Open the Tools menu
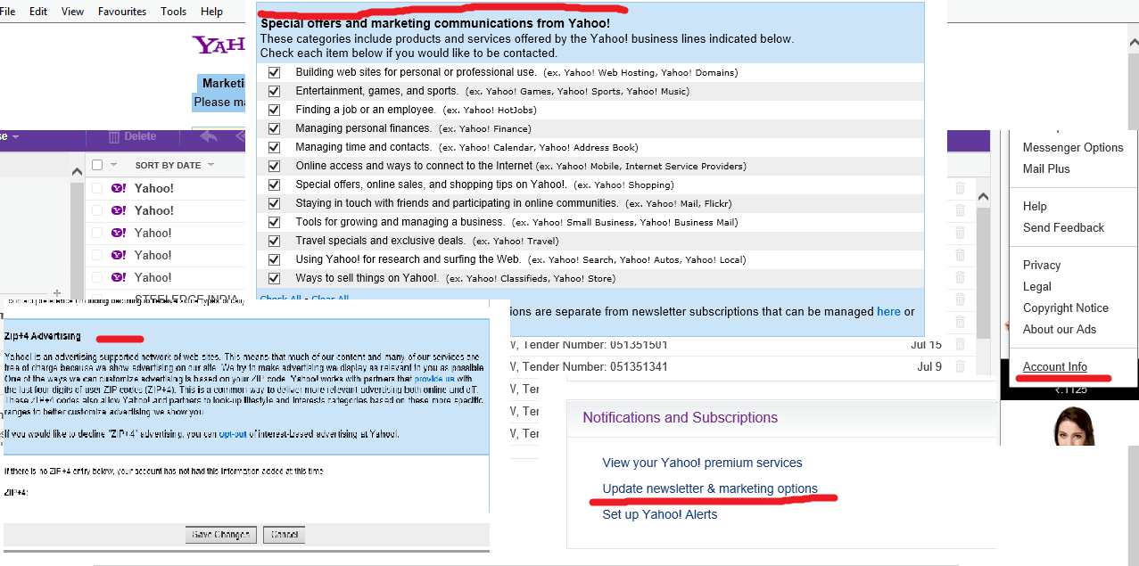 pyautogui.click(x=174, y=12)
